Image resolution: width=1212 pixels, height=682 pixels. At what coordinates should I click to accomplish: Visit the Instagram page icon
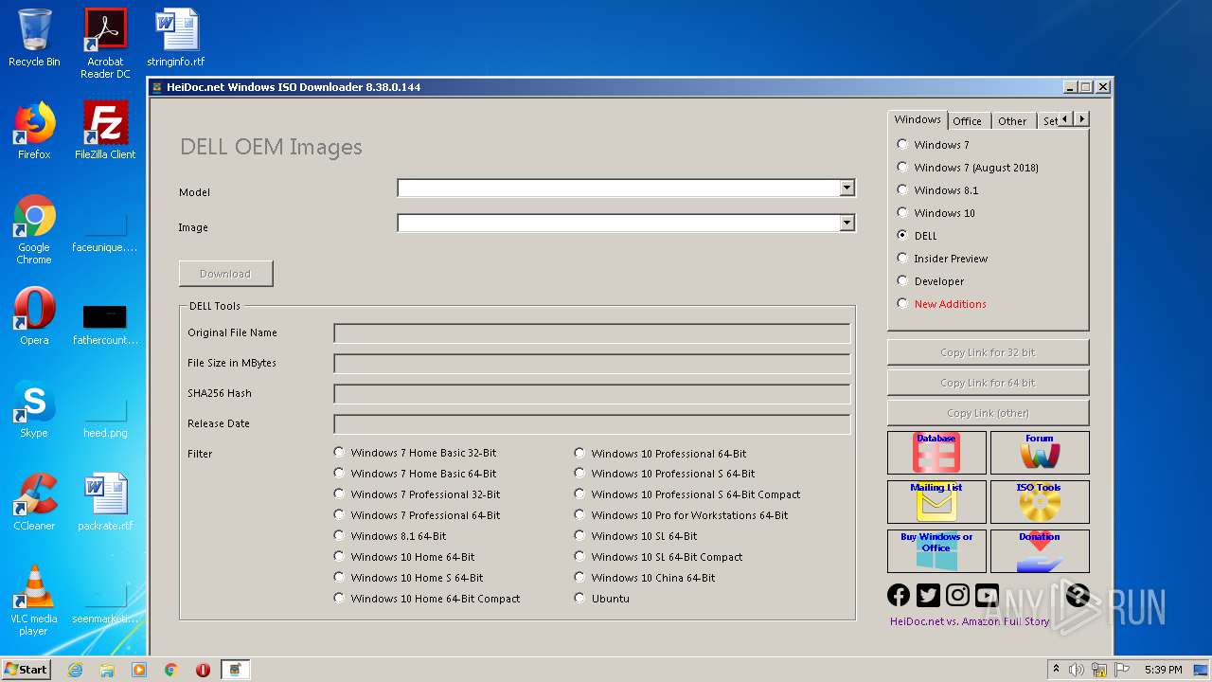tap(958, 595)
